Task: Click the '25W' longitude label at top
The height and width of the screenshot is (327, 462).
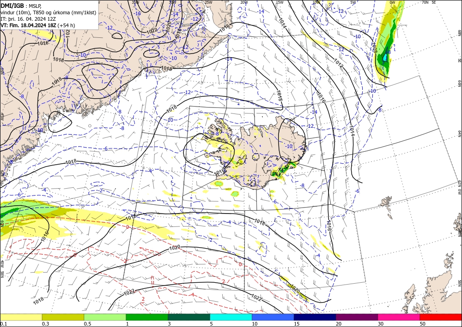Action: (x=208, y=2)
